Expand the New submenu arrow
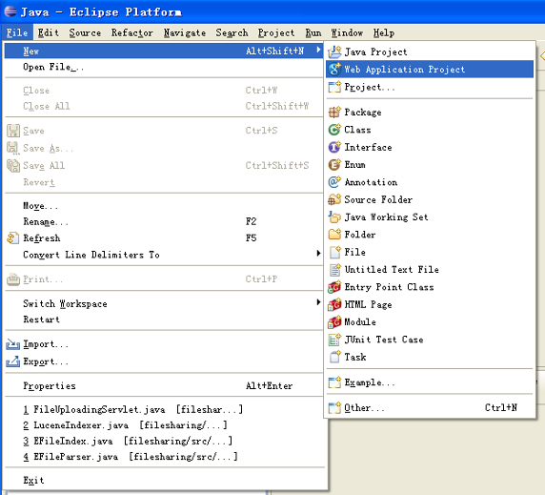Image resolution: width=545 pixels, height=495 pixels. [x=318, y=51]
